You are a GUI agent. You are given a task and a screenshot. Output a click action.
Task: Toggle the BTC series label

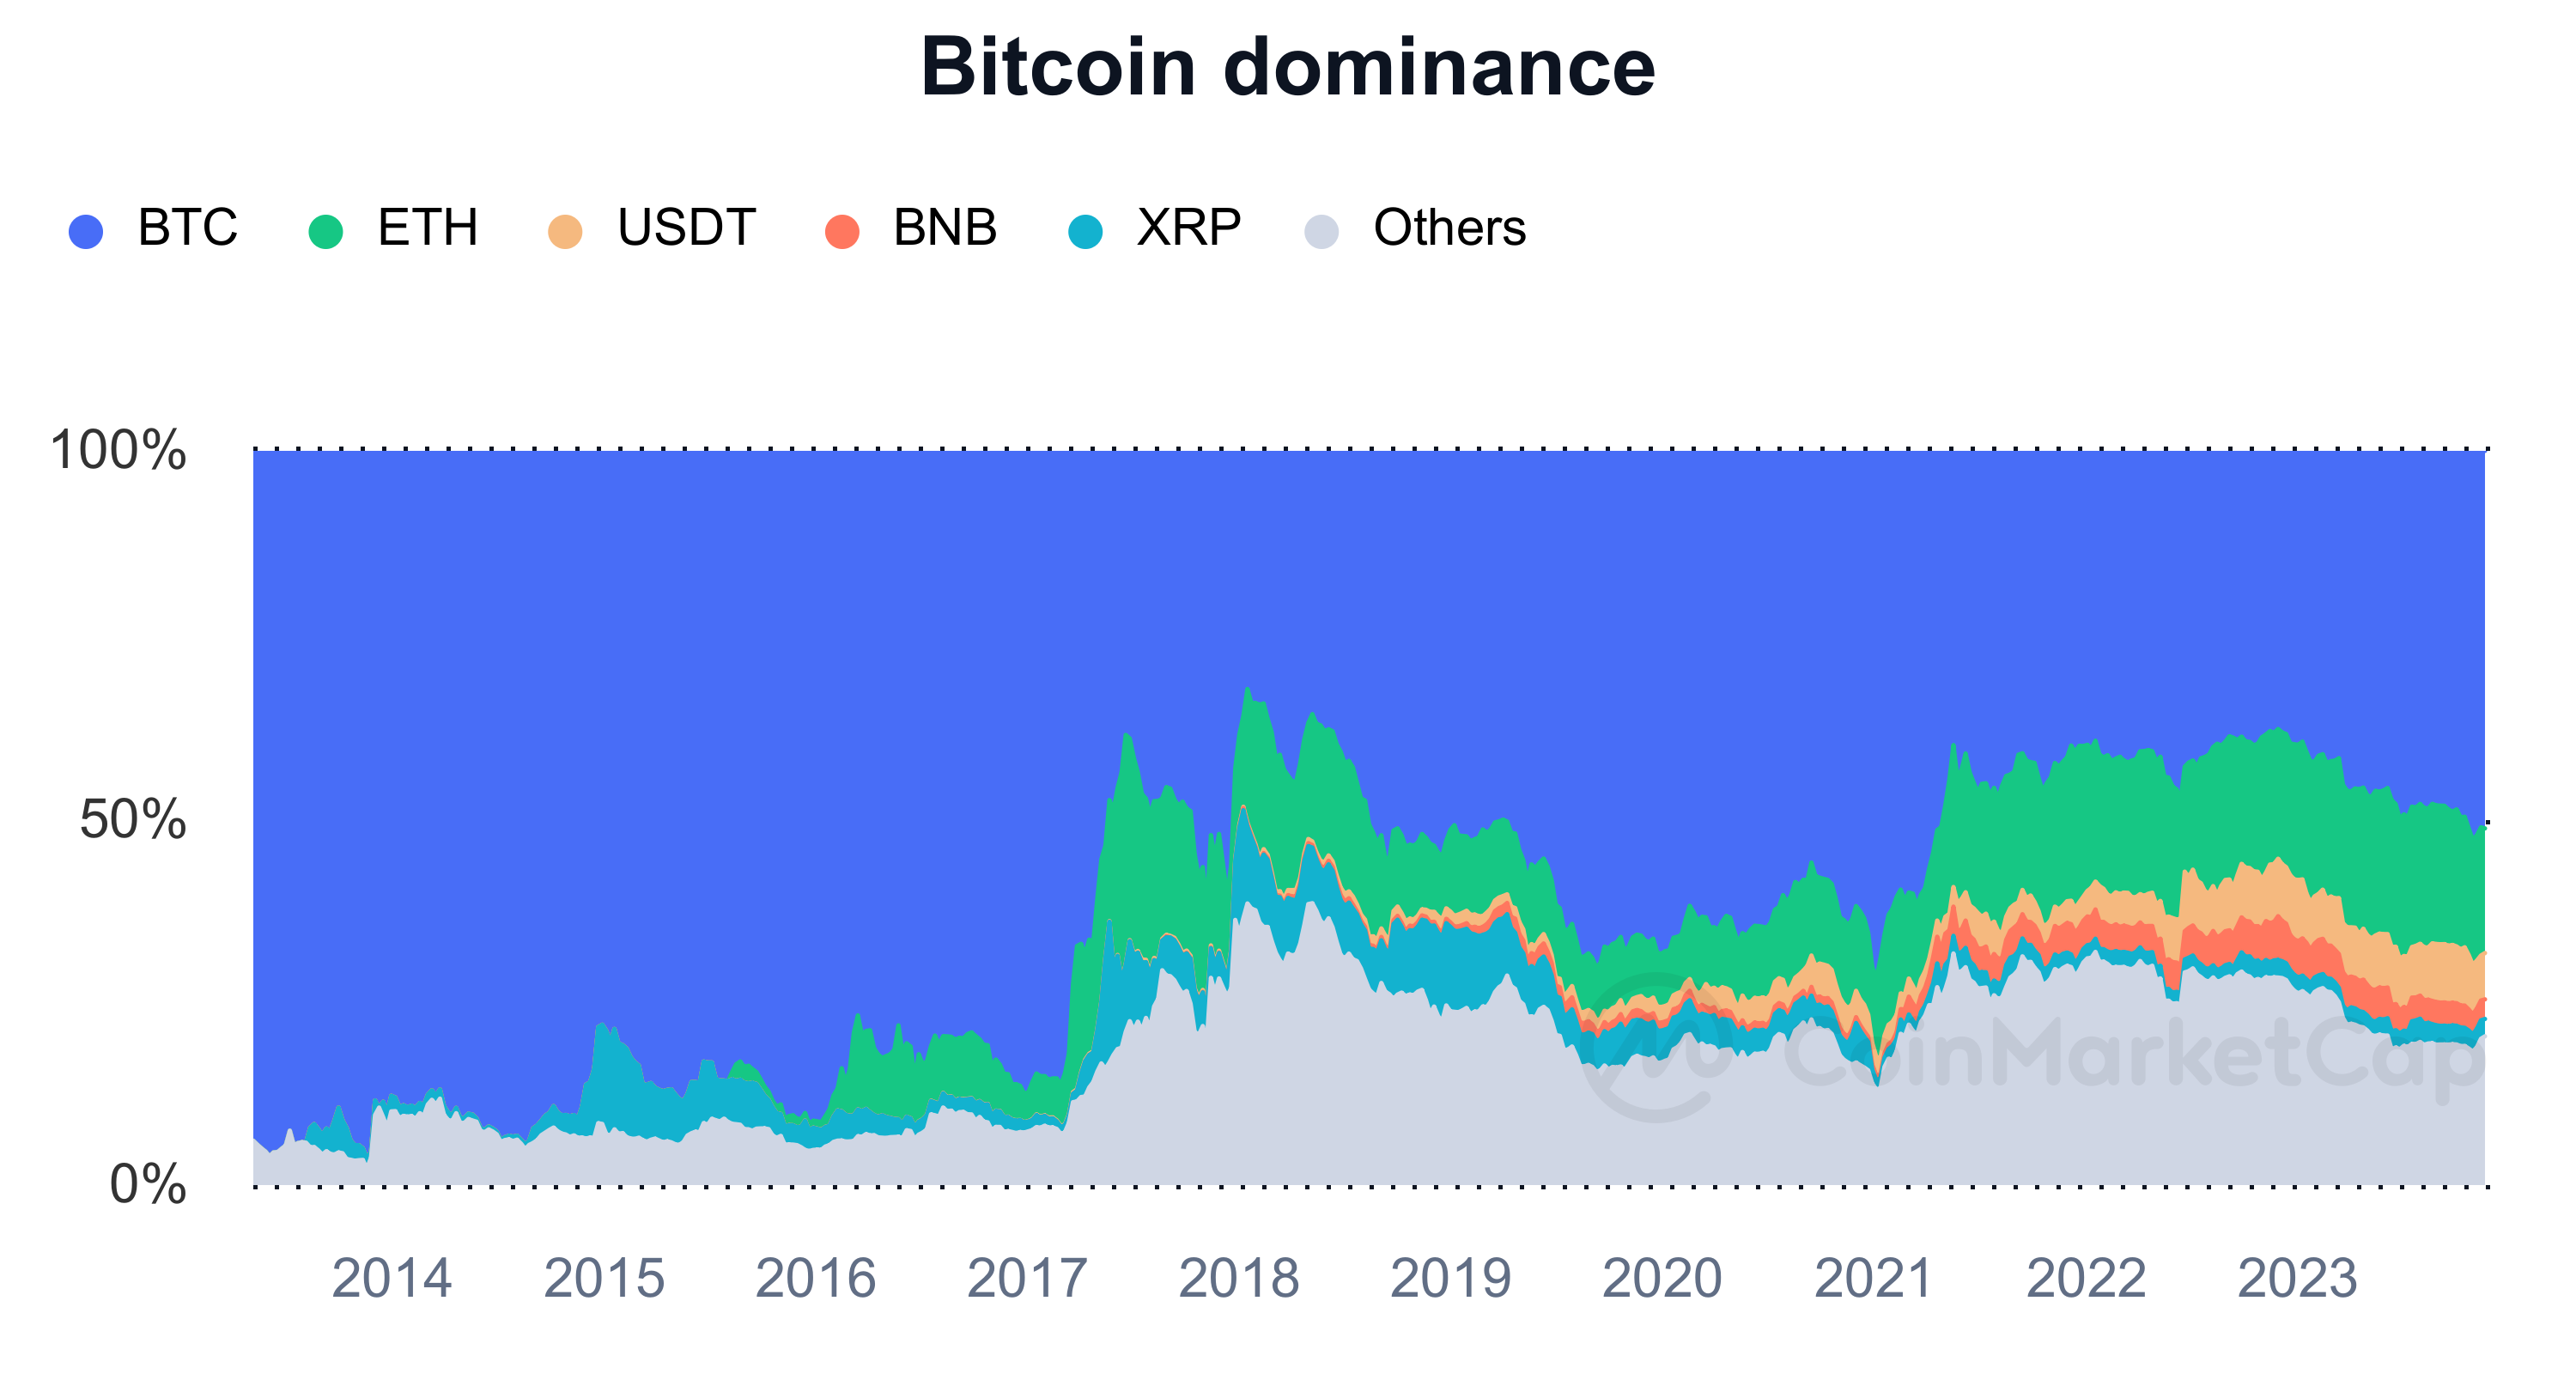[x=187, y=228]
